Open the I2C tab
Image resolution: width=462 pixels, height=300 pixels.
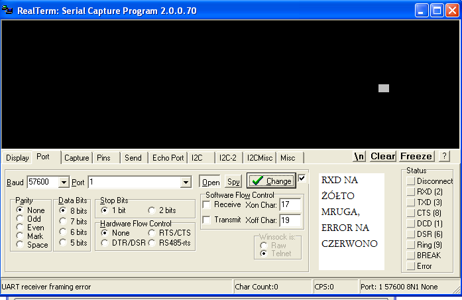pos(197,158)
